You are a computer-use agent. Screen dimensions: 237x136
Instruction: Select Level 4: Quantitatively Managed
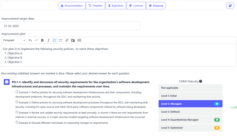(x=191, y=120)
